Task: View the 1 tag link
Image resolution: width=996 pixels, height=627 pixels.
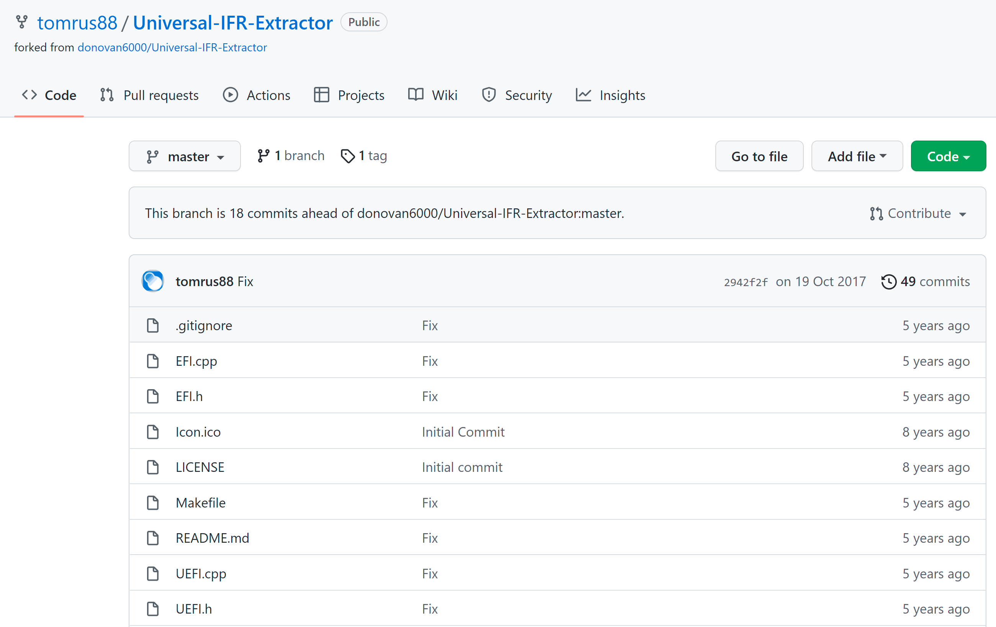Action: coord(364,156)
